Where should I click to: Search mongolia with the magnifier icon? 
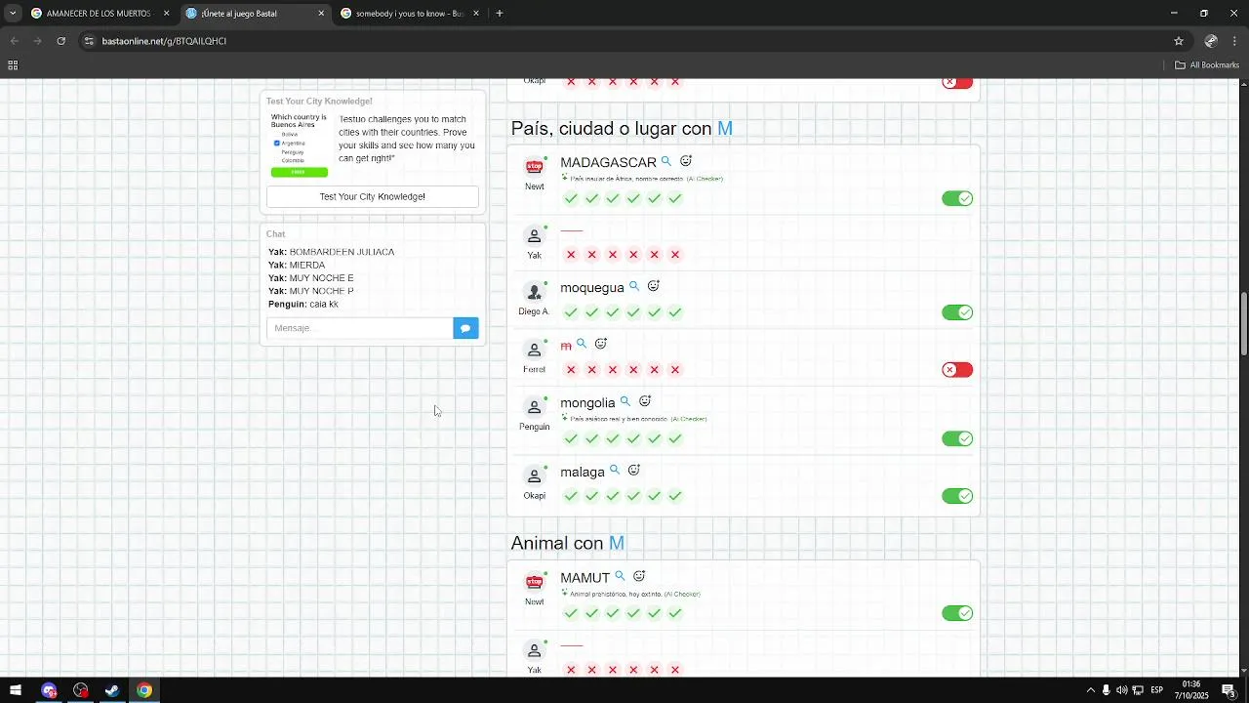click(625, 401)
